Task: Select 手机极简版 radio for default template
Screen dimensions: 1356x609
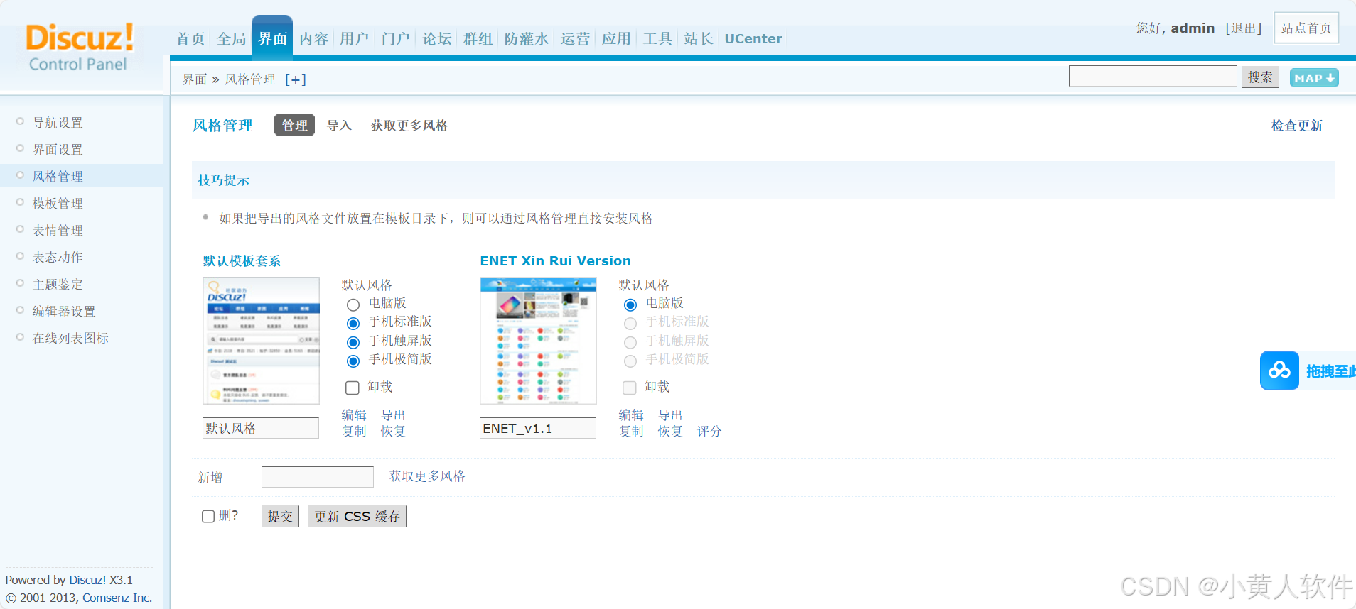Action: click(353, 361)
